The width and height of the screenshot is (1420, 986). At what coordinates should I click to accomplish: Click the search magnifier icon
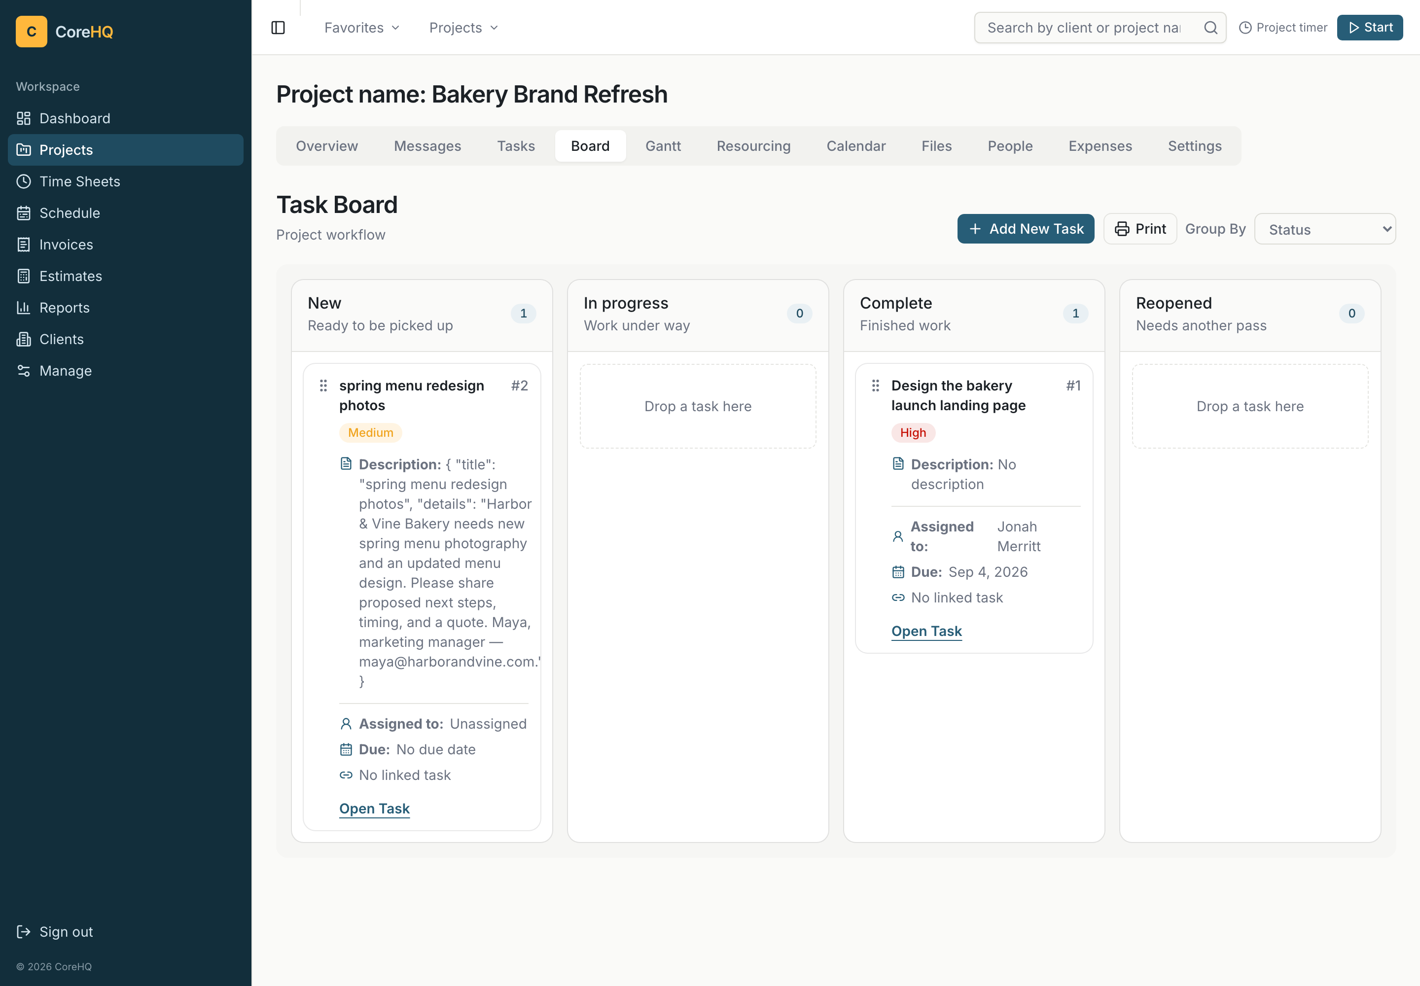[x=1210, y=28]
